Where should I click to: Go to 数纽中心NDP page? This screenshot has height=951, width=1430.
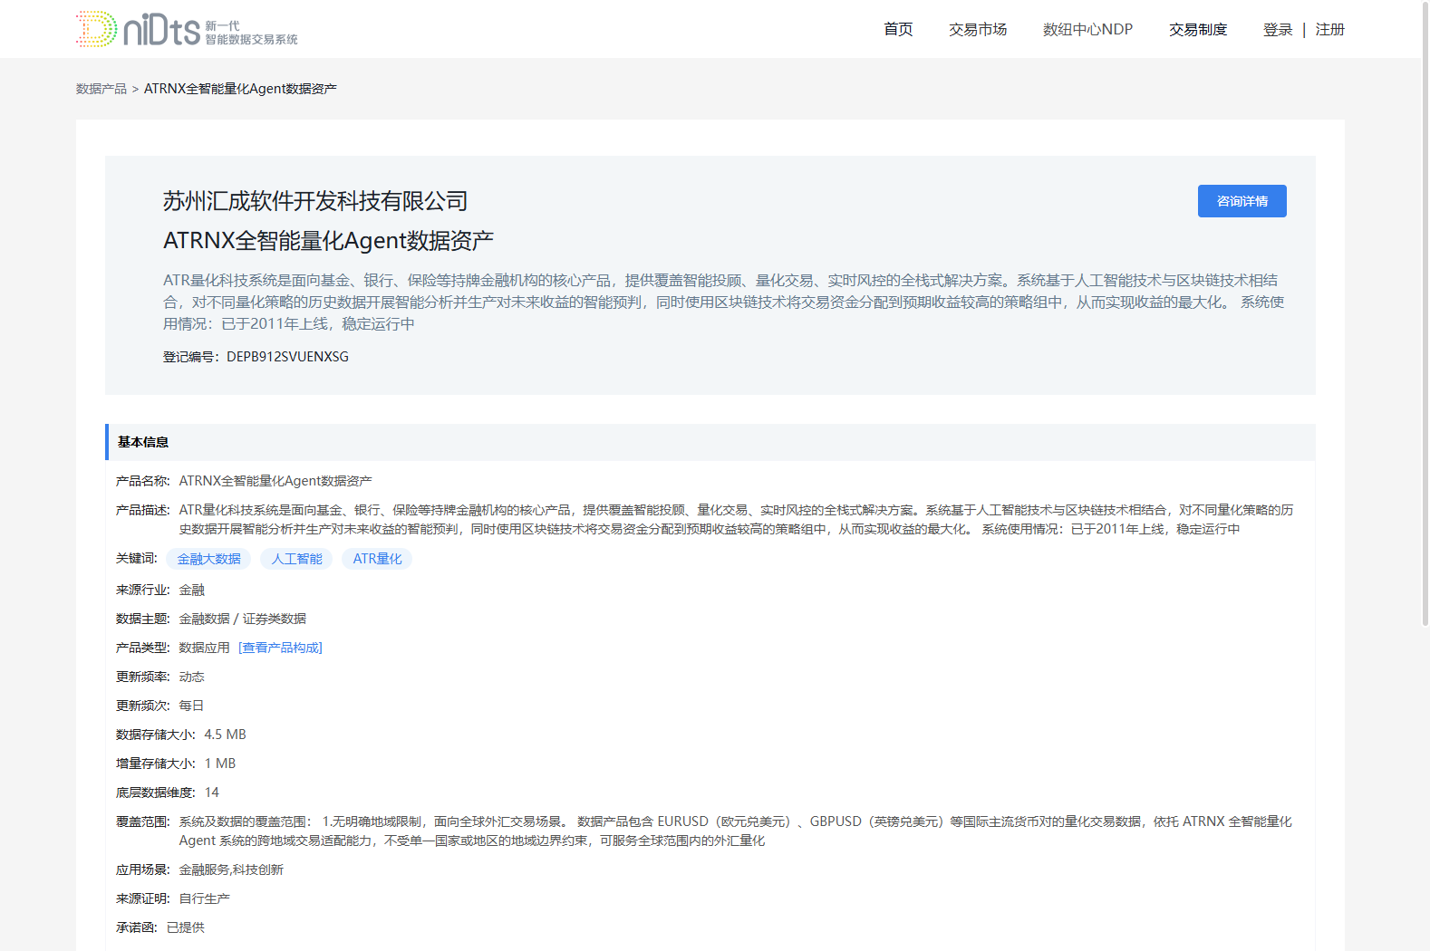point(1087,29)
